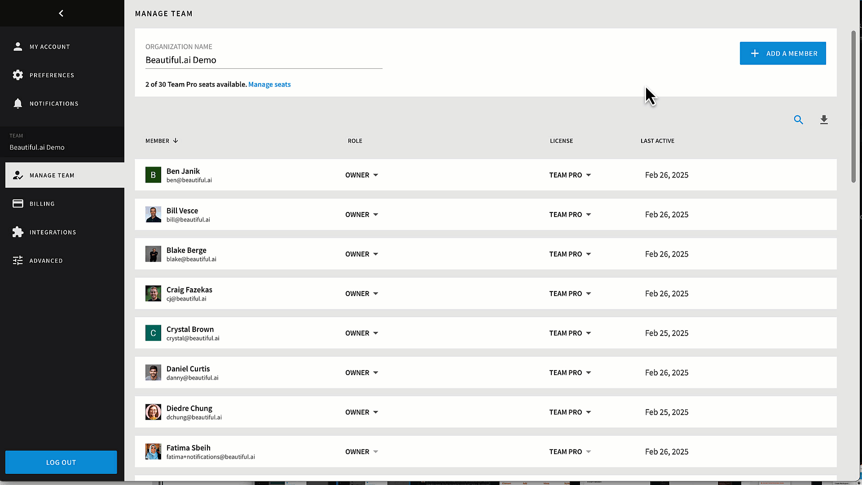This screenshot has width=862, height=485.
Task: Click Fatima Sbeih's profile photo
Action: [153, 451]
